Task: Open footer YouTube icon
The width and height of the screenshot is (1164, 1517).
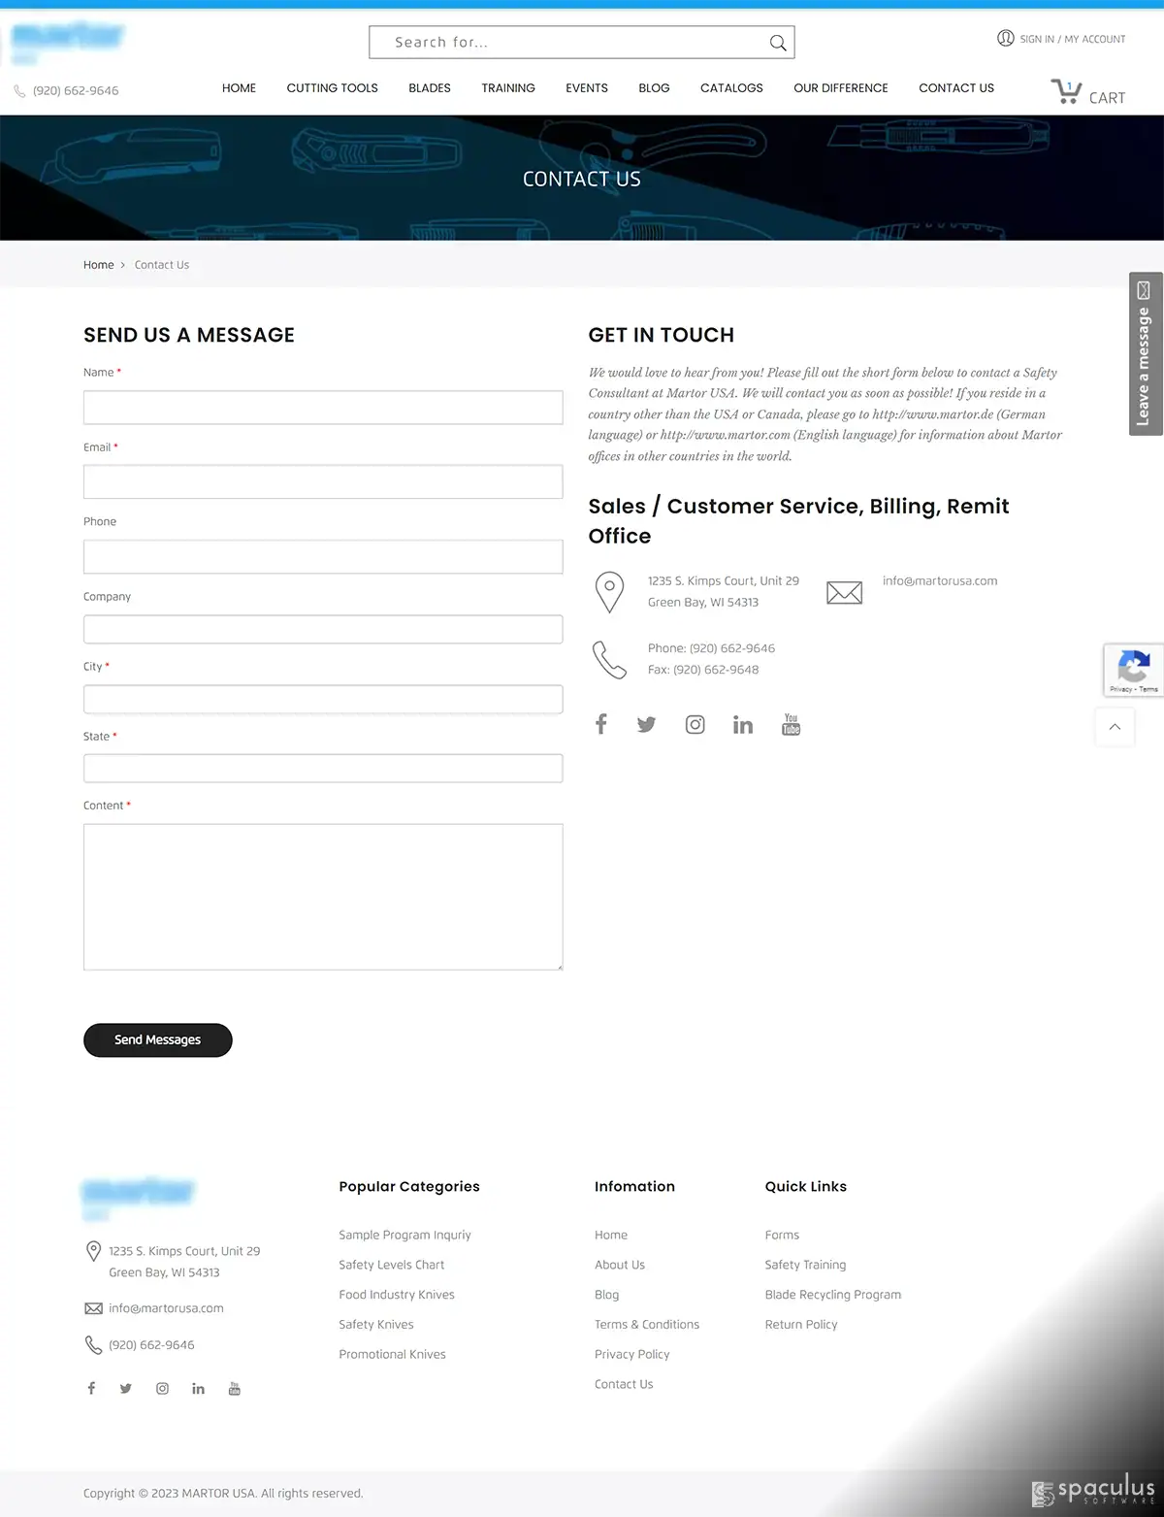Action: [x=234, y=1388]
